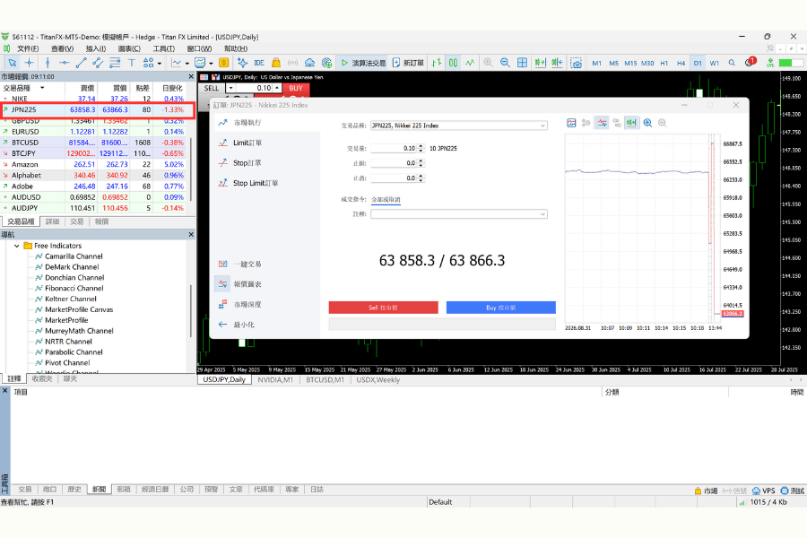Viewport: 807px width, 538px height.
Task: Select the H4 timeframe
Action: (681, 63)
